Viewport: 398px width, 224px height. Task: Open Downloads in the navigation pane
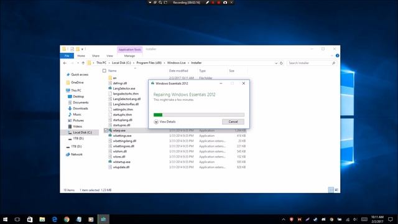point(80,108)
